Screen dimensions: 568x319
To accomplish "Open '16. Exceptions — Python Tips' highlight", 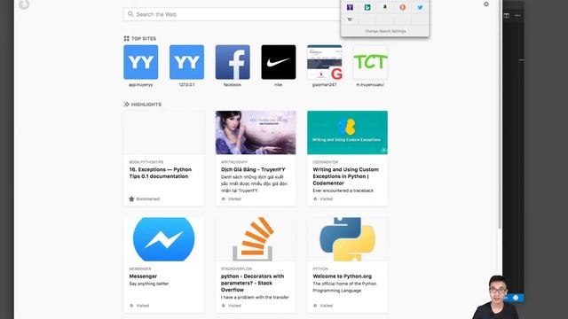I will coord(161,173).
